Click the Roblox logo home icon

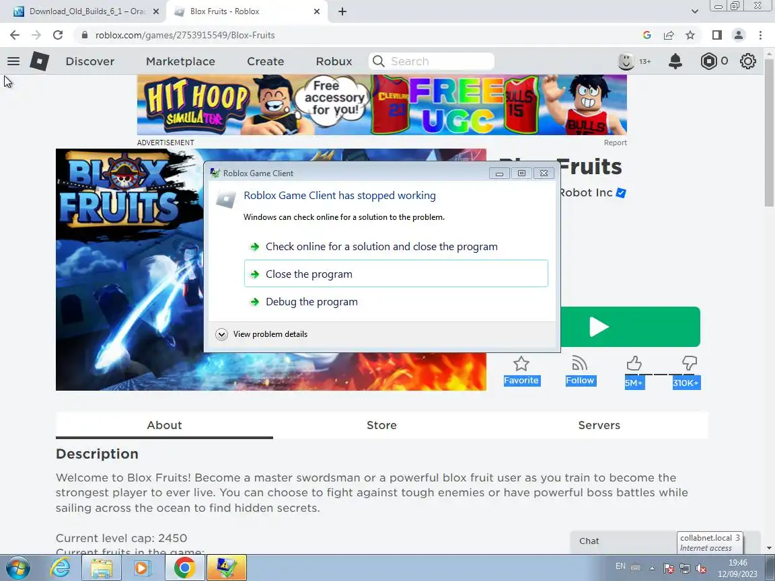click(40, 61)
